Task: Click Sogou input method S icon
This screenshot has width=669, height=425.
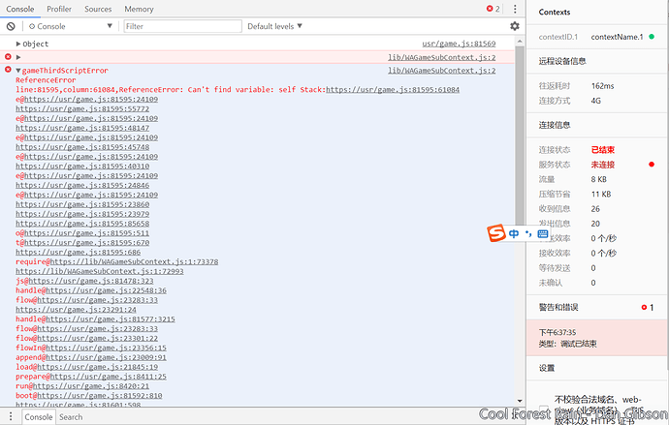Action: pyautogui.click(x=496, y=233)
